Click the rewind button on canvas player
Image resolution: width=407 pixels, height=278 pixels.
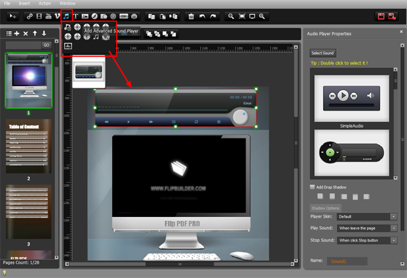[x=106, y=122]
